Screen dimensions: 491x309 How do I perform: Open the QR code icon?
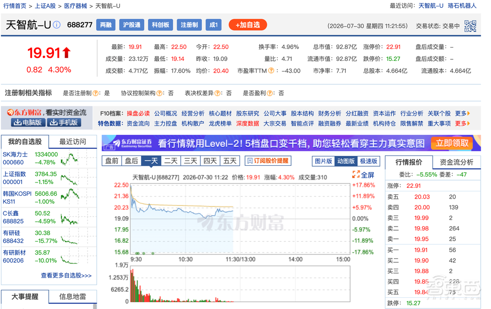[x=470, y=26]
